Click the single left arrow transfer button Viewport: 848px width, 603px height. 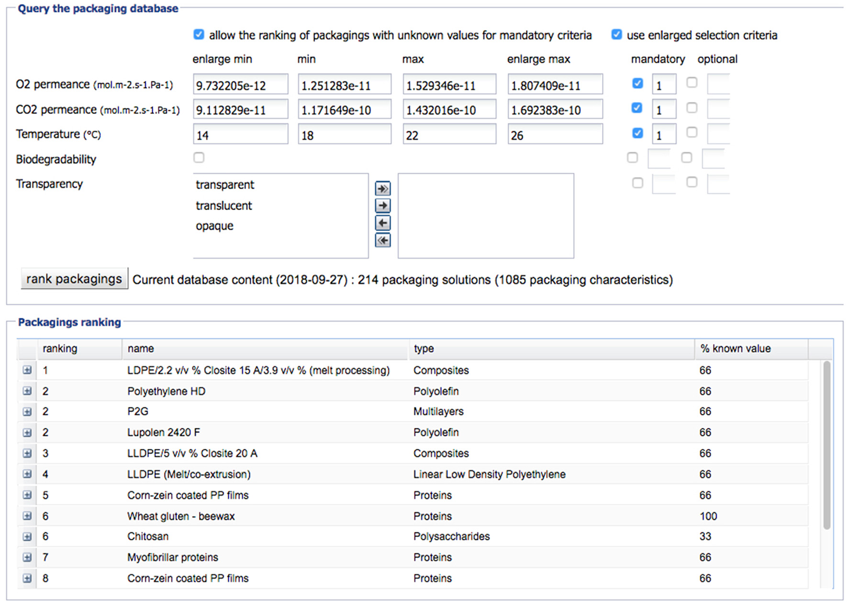[382, 223]
